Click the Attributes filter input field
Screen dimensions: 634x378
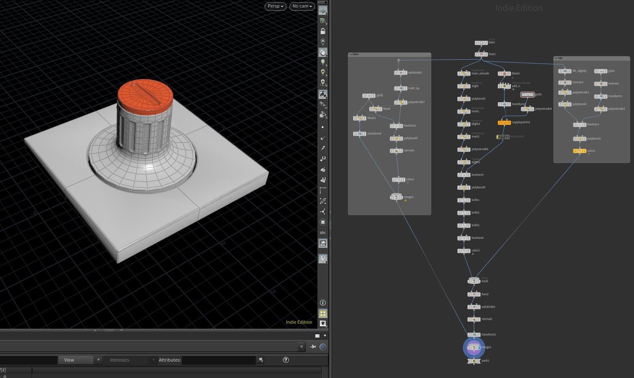[219, 360]
